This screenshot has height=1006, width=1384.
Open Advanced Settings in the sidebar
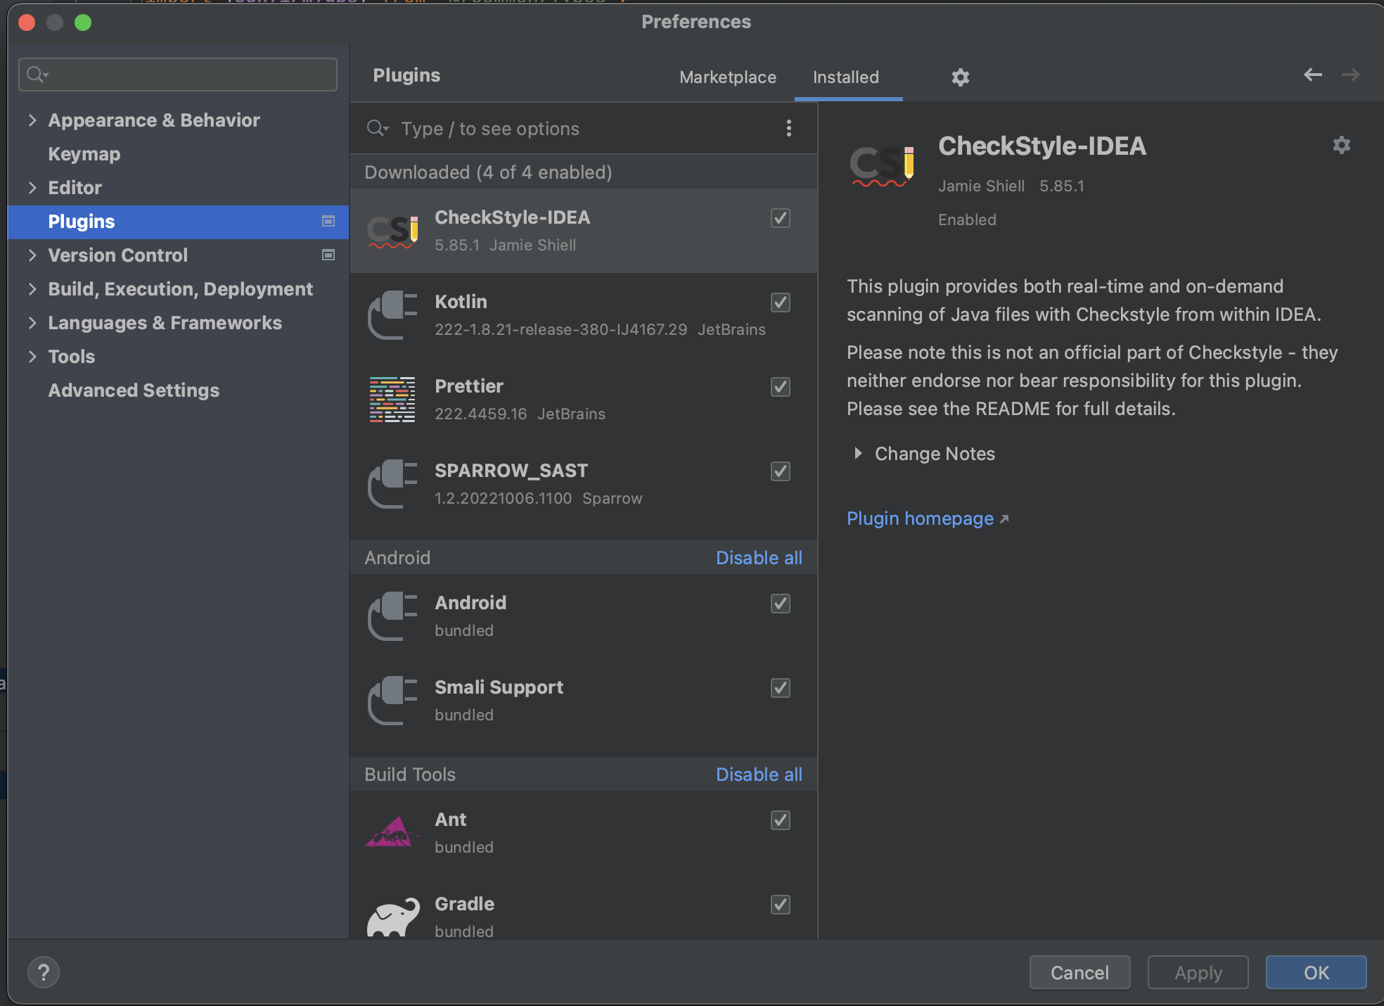tap(134, 390)
